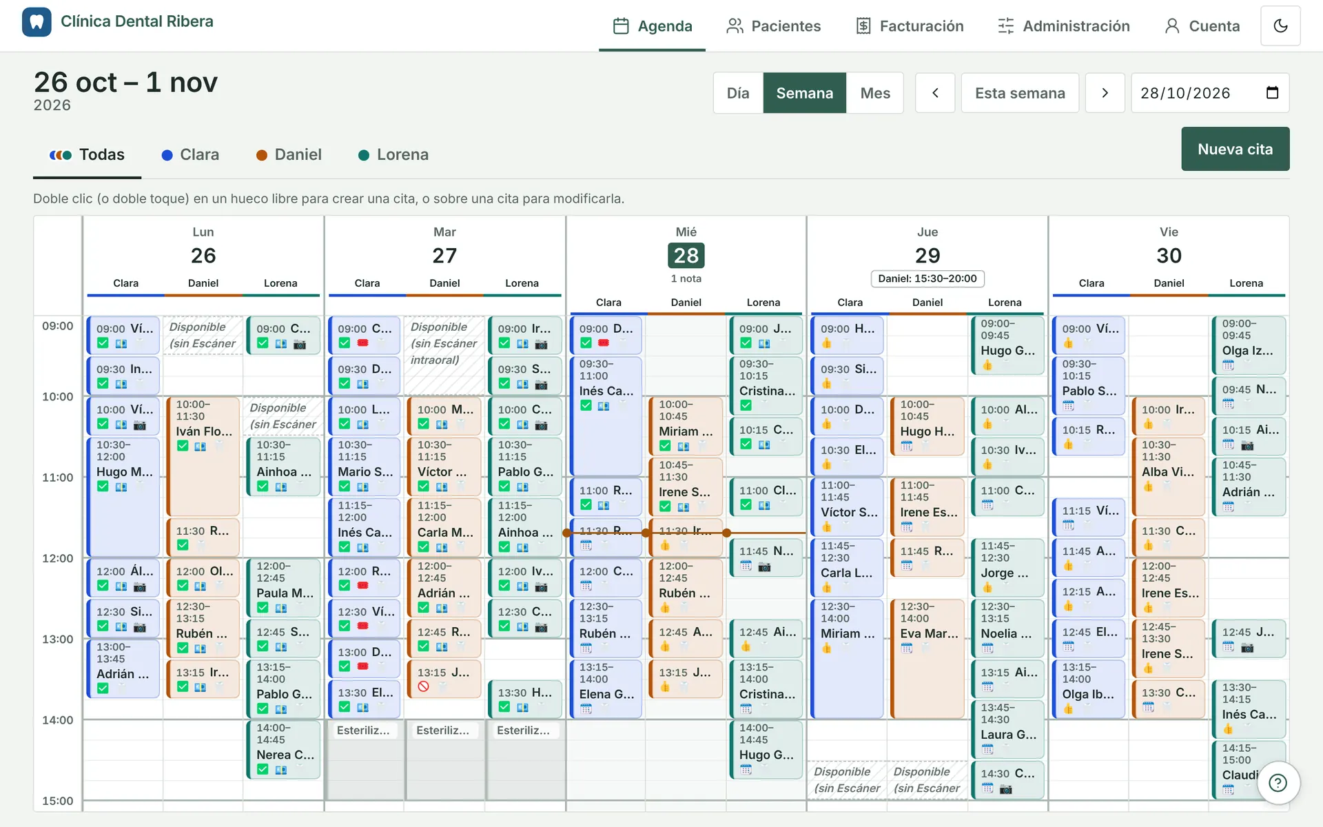Click Clara's blue color dot filter
1323x827 pixels.
167,155
